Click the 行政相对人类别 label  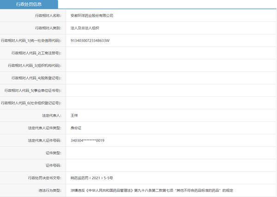click(48, 28)
